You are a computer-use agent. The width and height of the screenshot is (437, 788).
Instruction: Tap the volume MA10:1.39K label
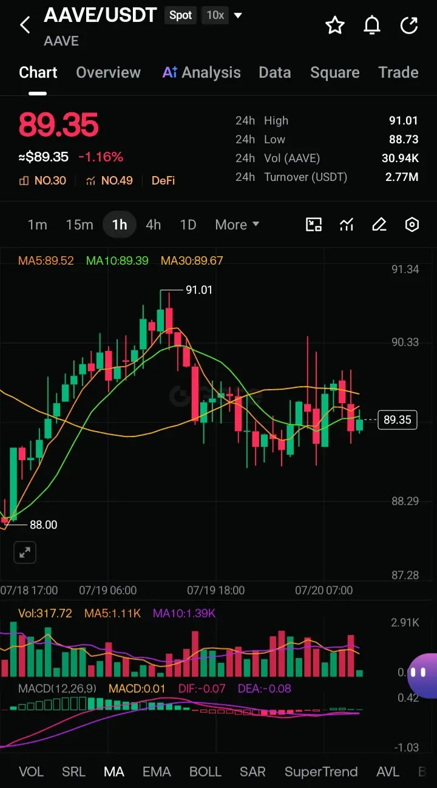coord(184,613)
